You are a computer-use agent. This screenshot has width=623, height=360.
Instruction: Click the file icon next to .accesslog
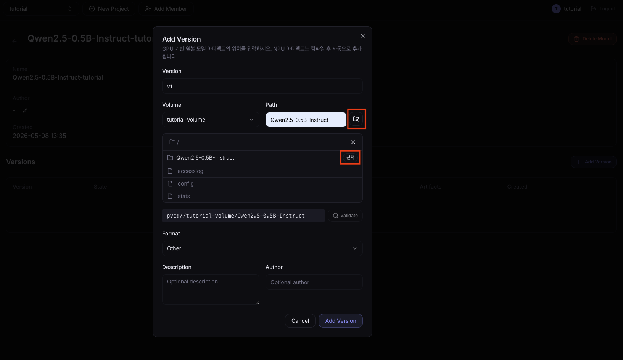click(171, 171)
